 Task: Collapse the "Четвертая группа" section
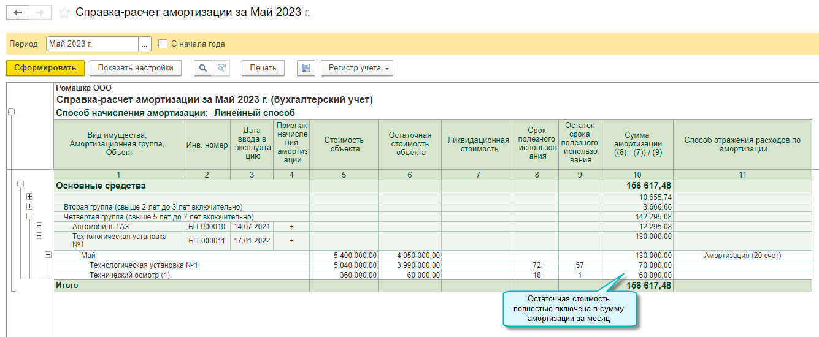[x=29, y=216]
